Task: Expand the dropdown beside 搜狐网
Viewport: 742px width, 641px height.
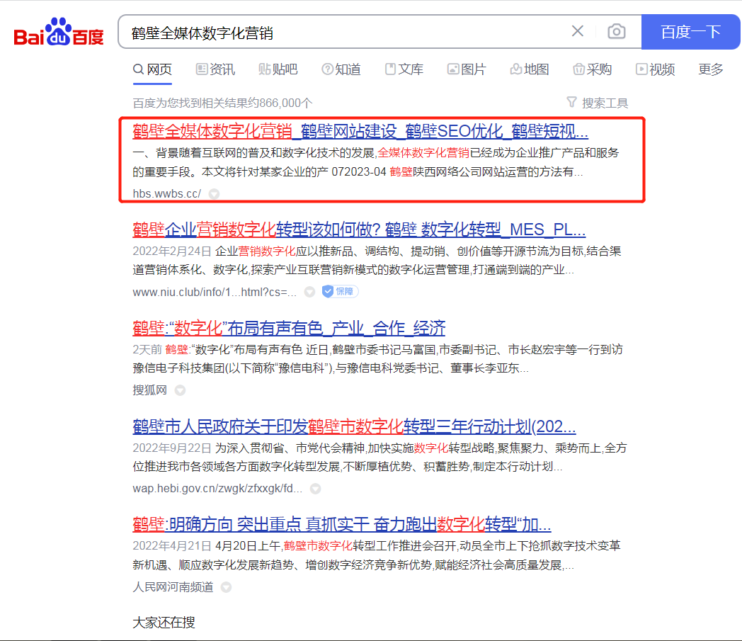Action: pyautogui.click(x=180, y=390)
